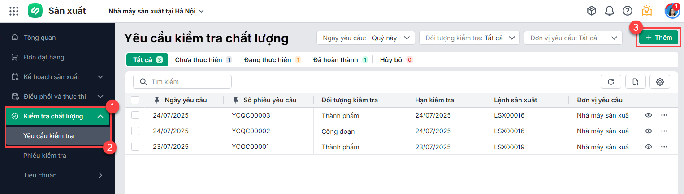Open the Đối tượng kiểm tra filter dropdown

pyautogui.click(x=469, y=38)
